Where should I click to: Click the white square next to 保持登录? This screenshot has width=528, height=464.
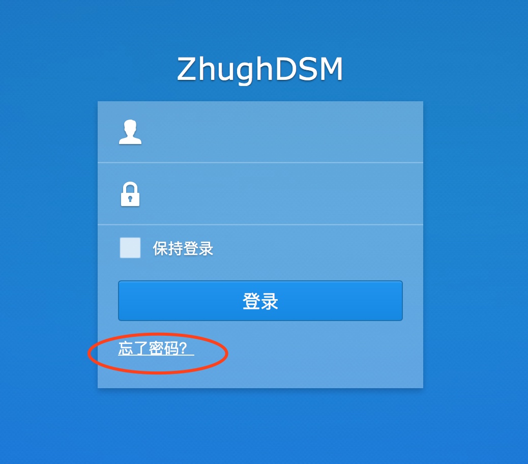tap(130, 248)
